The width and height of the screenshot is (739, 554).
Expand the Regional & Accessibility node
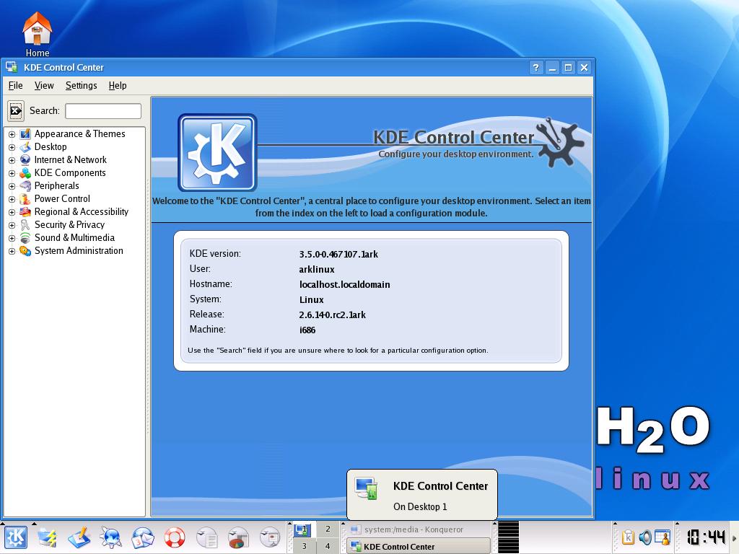[x=12, y=213]
